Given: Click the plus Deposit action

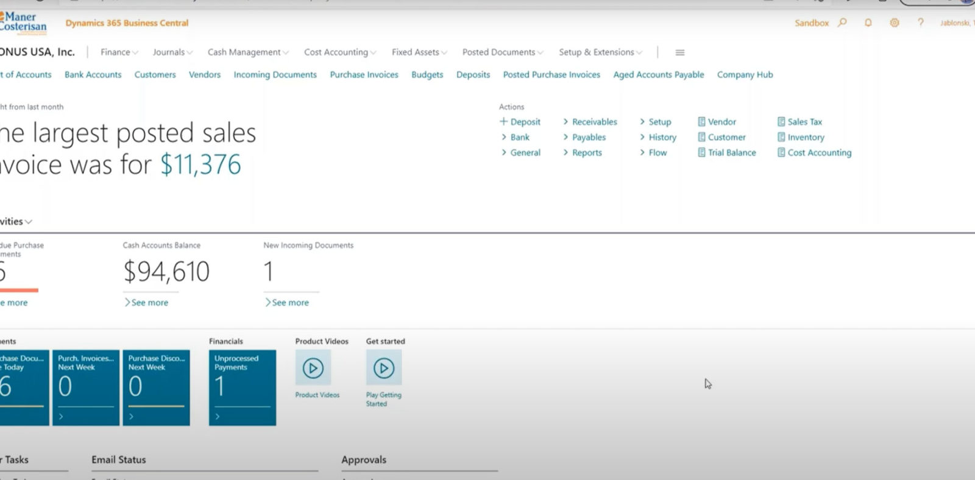Looking at the screenshot, I should [x=520, y=122].
